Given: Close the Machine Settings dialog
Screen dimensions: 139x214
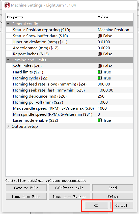Looking at the screenshot, I should (131, 5).
